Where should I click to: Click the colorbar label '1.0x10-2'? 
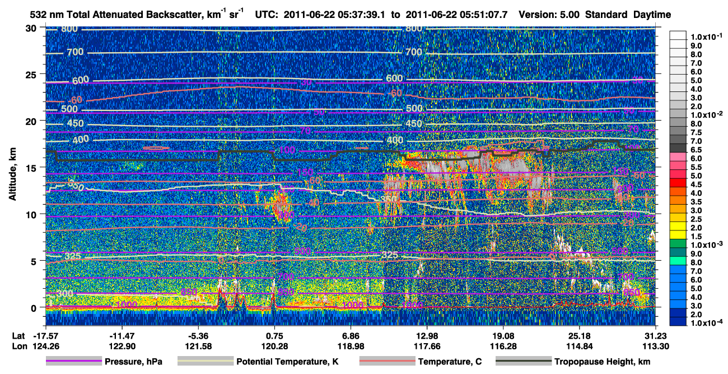coord(706,114)
